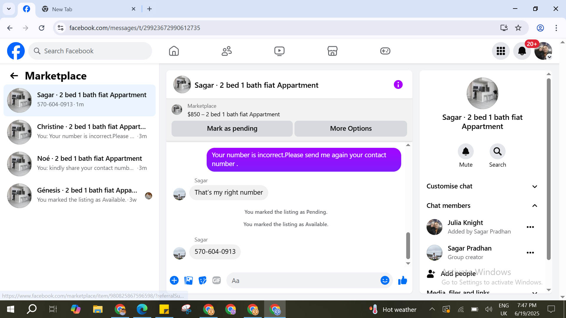Open the Chrome three-dot menu

point(556,28)
